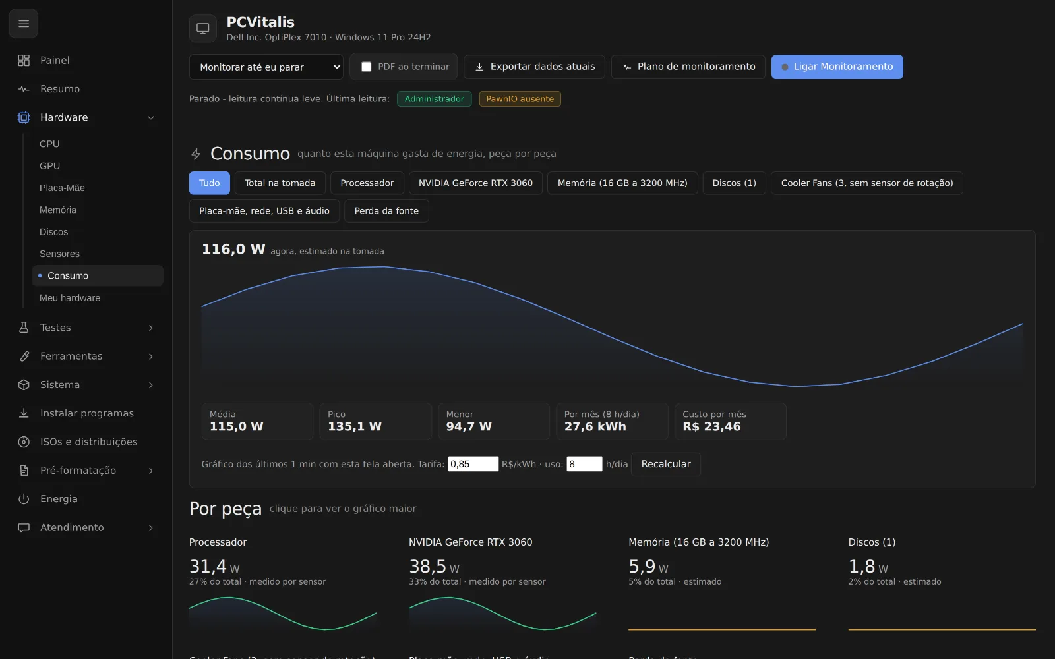Image resolution: width=1055 pixels, height=659 pixels.
Task: Select the Perda da fonte tab
Action: [x=386, y=211]
